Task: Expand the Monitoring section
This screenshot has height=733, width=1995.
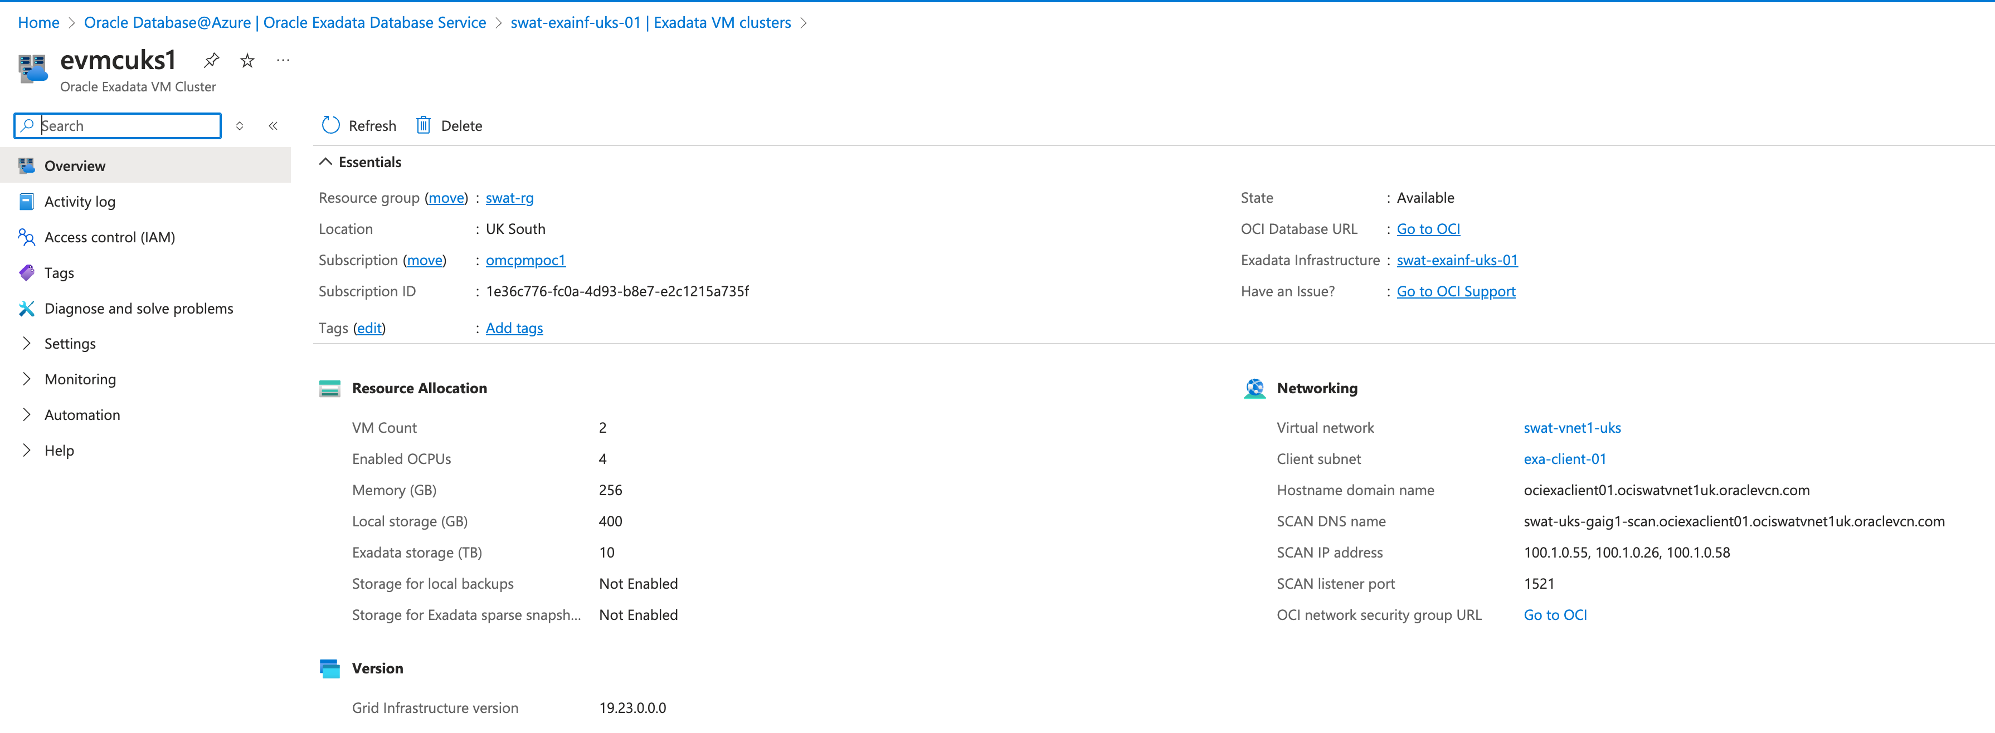Action: (81, 379)
